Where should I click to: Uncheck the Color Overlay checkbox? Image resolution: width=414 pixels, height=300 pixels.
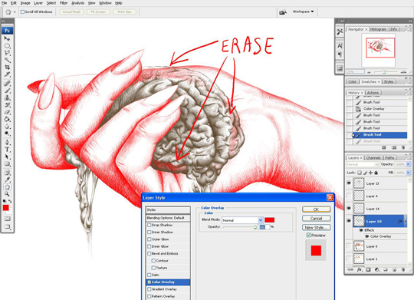tap(149, 282)
